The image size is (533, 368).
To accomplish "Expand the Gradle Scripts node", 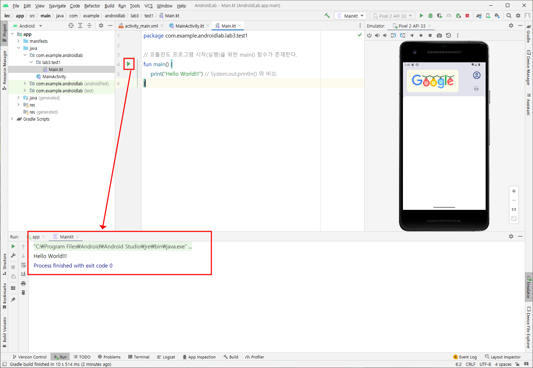I will click(x=12, y=119).
